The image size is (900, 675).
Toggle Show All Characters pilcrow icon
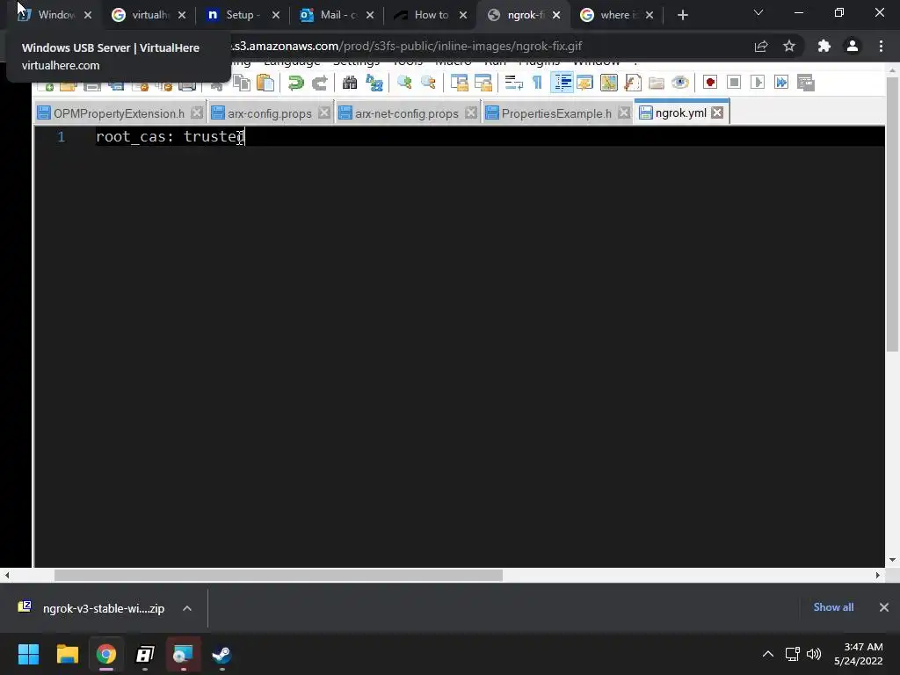(x=537, y=83)
